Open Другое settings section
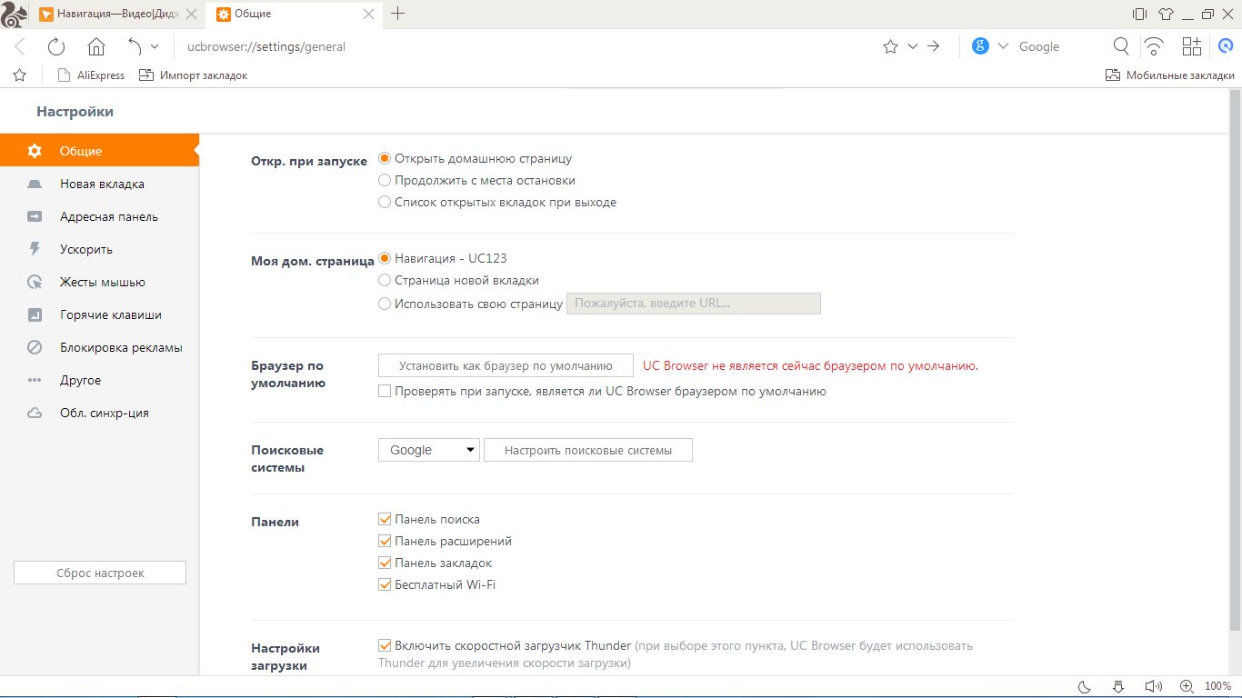This screenshot has width=1242, height=698. pyautogui.click(x=99, y=380)
